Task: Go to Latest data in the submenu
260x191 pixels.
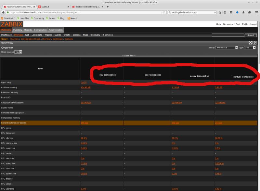Action: [37, 35]
